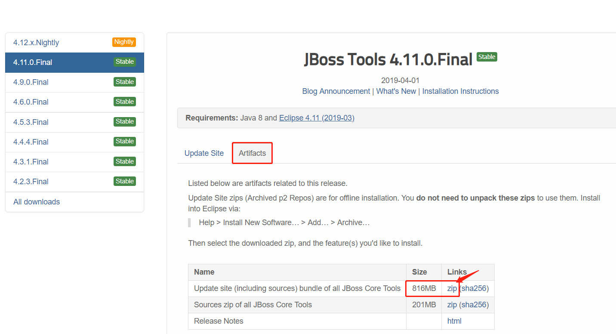The image size is (616, 334).
Task: Click the 2019-04-01 release date
Action: (400, 80)
